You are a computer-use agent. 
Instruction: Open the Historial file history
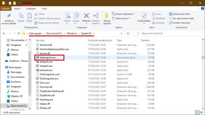[158, 23]
